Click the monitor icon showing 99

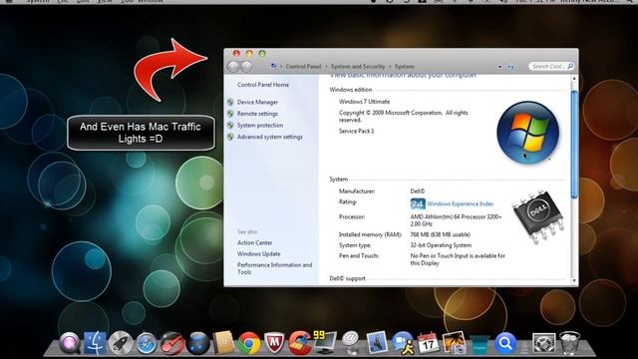[325, 342]
